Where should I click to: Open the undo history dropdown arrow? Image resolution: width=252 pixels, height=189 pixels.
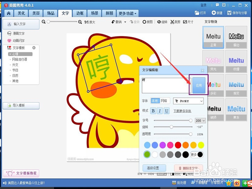pyautogui.click(x=125, y=22)
